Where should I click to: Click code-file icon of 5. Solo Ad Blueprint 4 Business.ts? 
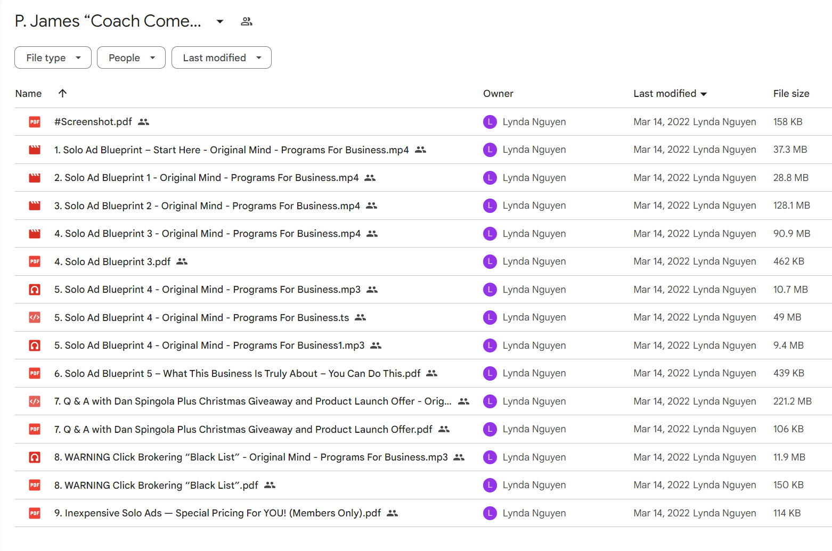35,317
